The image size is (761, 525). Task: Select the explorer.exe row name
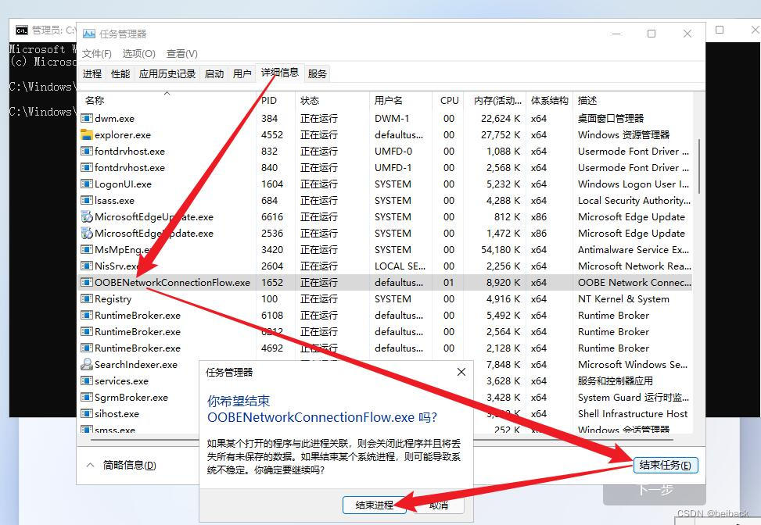click(123, 134)
